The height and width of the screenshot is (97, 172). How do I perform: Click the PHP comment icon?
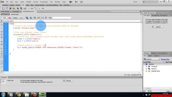(35, 8)
